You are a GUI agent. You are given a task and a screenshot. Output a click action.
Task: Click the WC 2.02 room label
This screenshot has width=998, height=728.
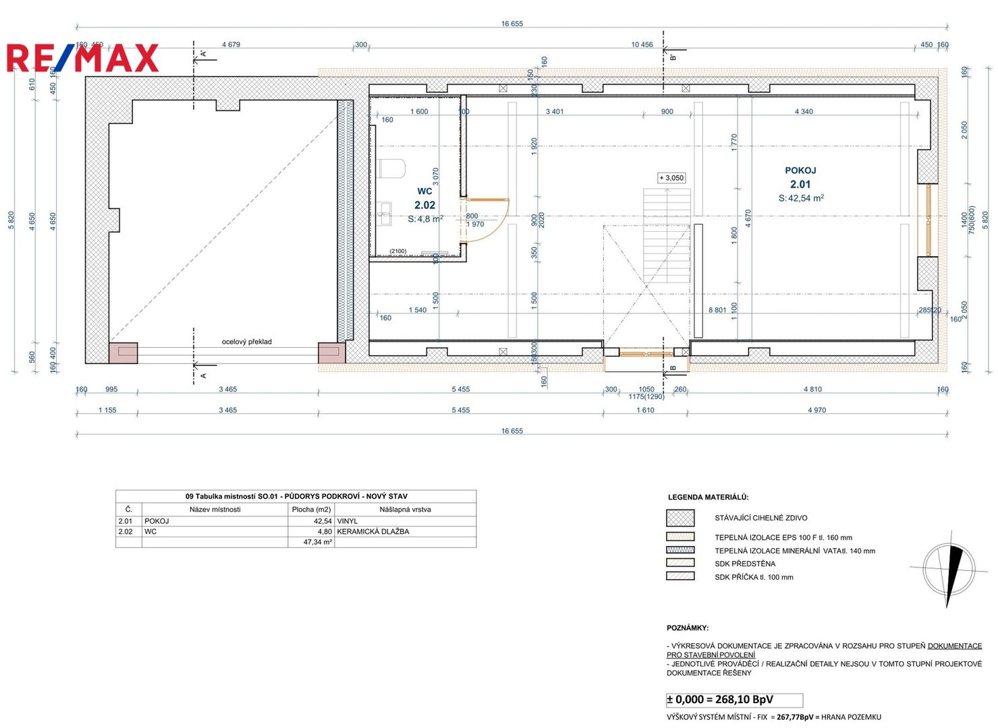424,199
